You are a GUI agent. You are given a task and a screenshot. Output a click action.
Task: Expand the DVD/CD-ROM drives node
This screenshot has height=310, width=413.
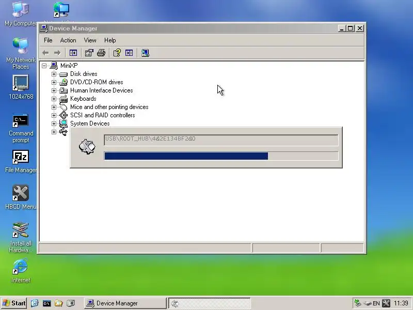pos(54,82)
